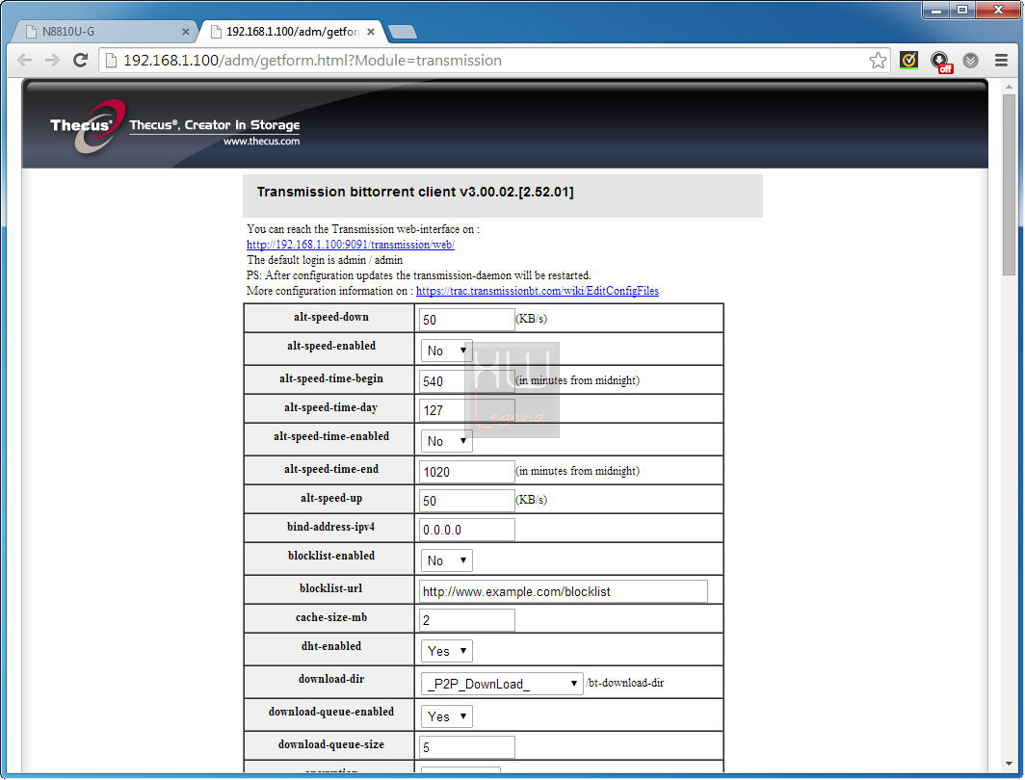Screen dimensions: 1025x780
Task: Open the grey shield extension icon
Action: (x=971, y=61)
